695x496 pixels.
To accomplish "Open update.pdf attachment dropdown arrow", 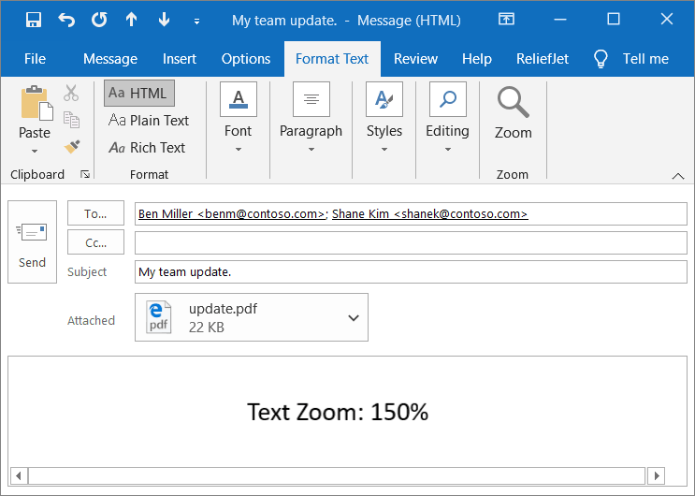I will pos(354,317).
